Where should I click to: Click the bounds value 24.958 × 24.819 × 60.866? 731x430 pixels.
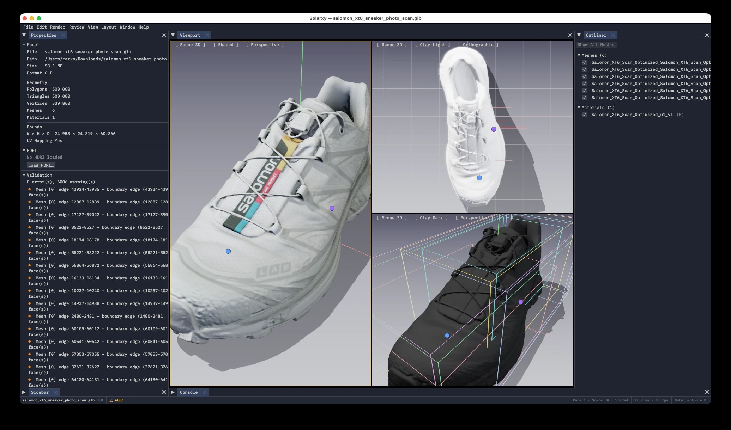(85, 134)
